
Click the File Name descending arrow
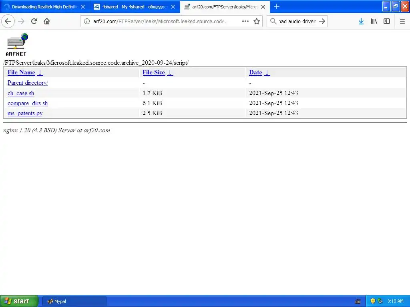40,73
